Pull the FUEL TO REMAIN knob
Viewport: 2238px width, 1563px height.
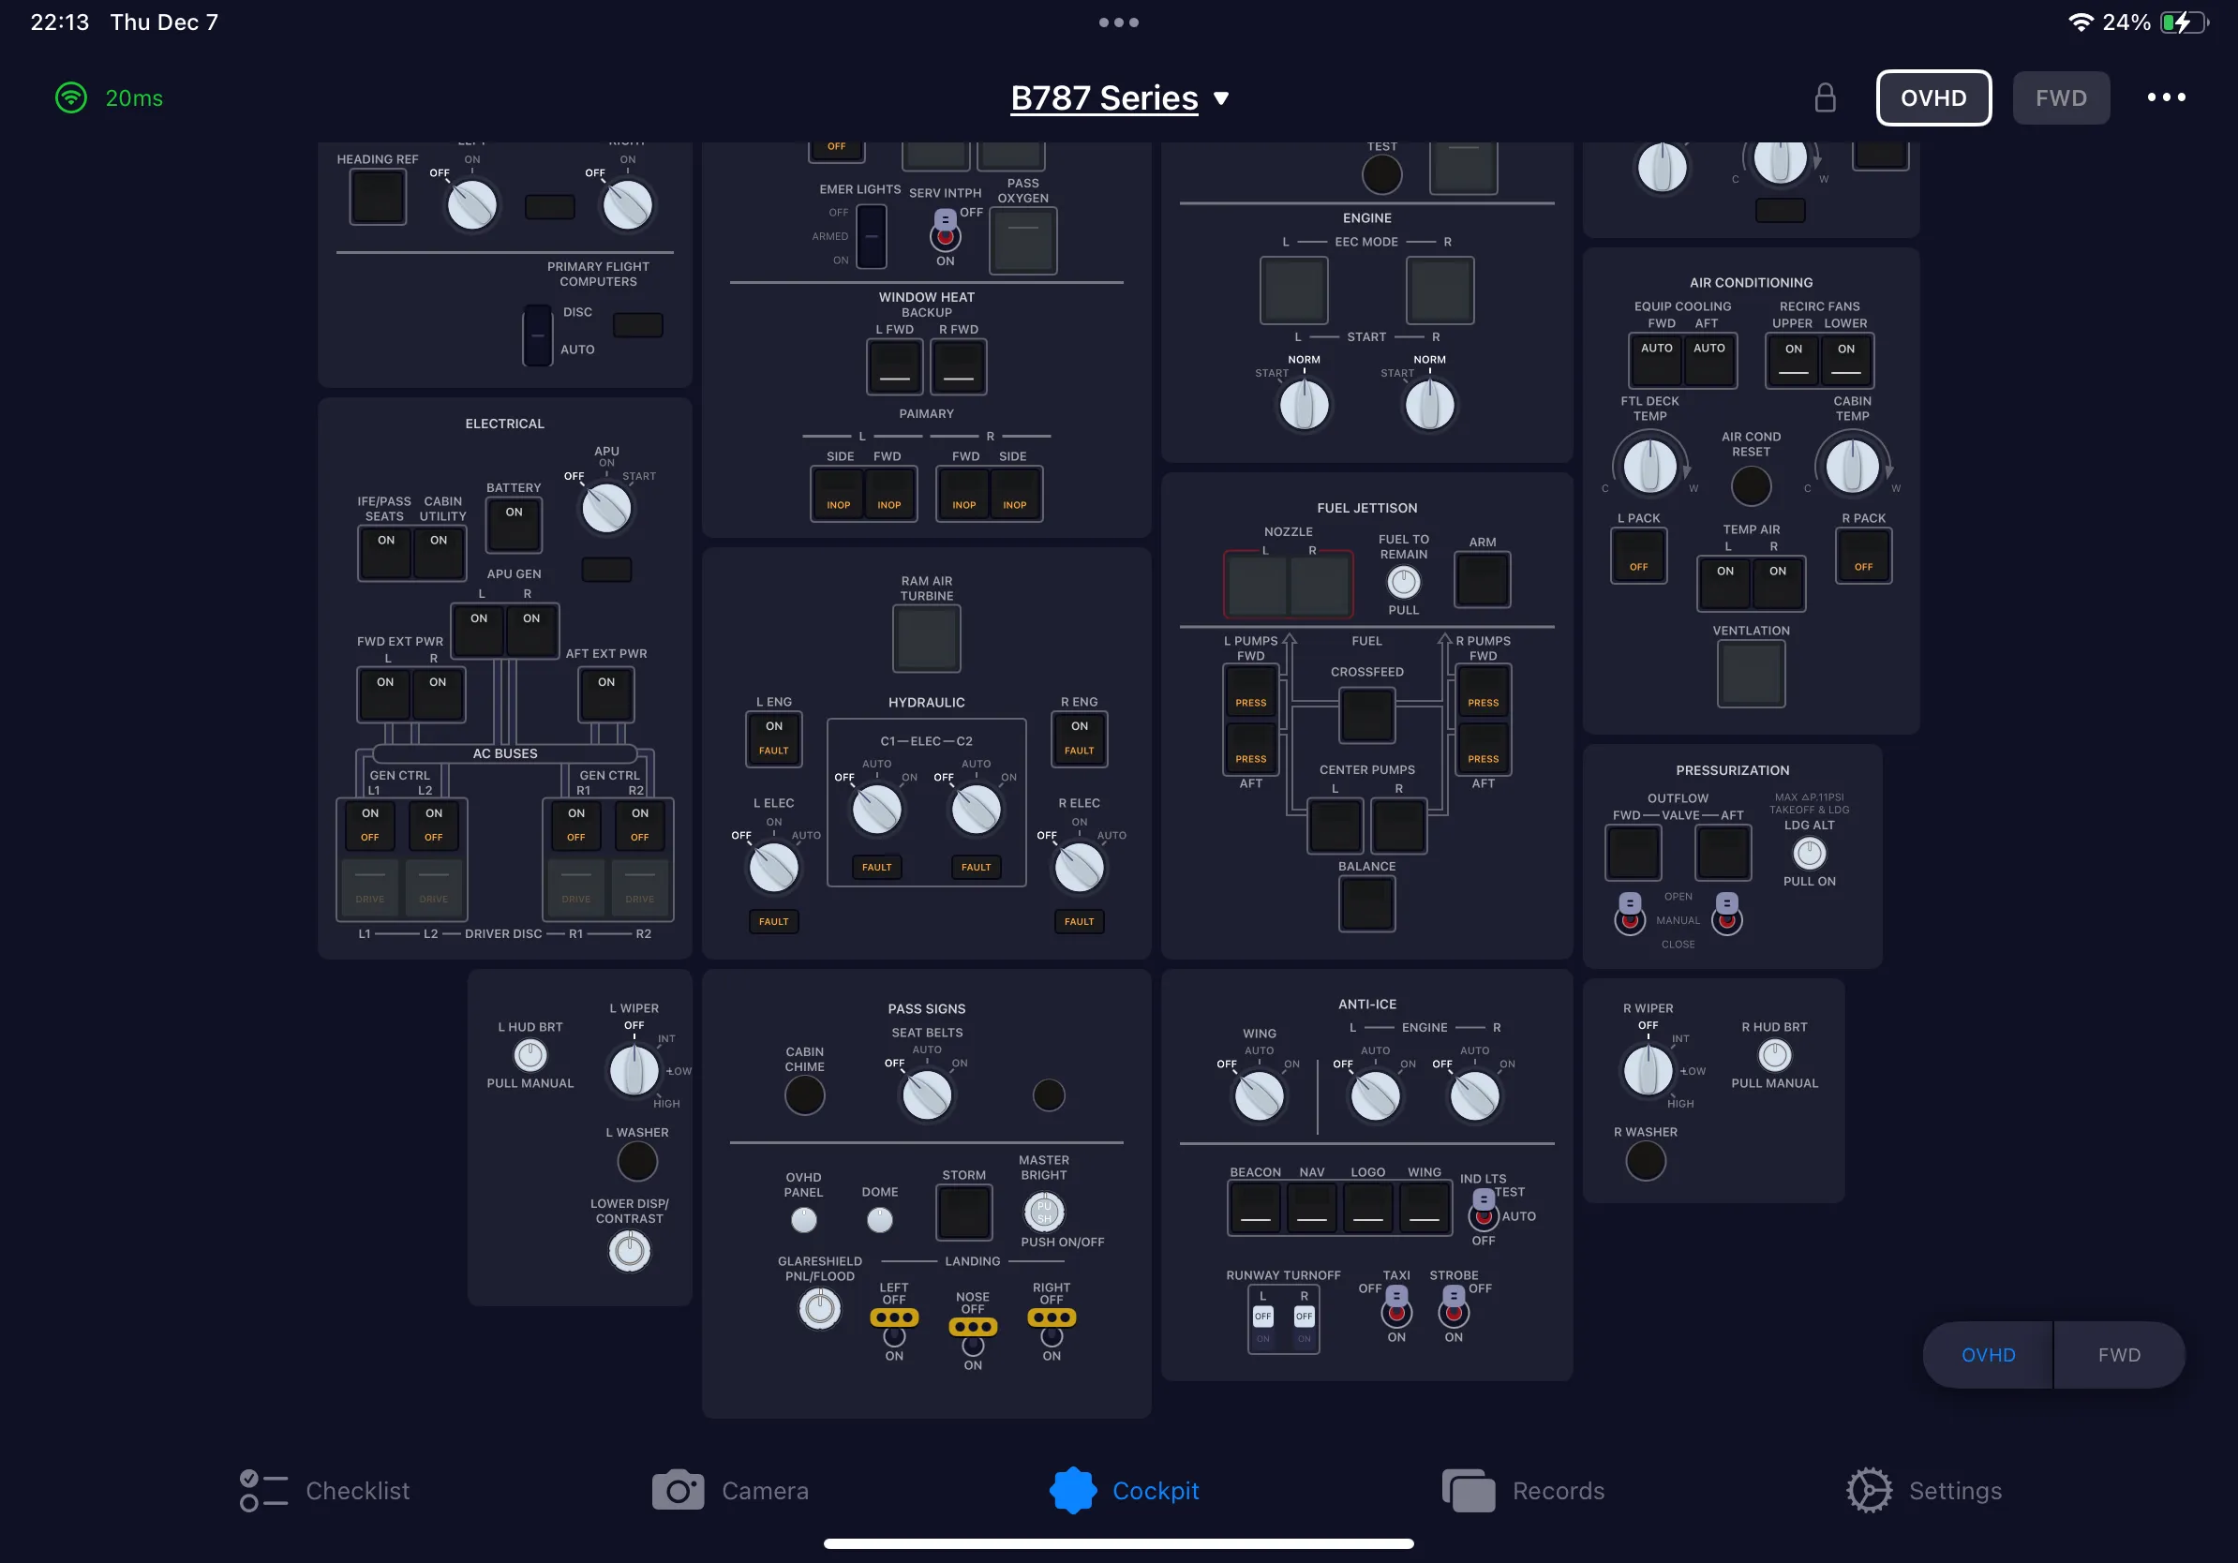1404,583
